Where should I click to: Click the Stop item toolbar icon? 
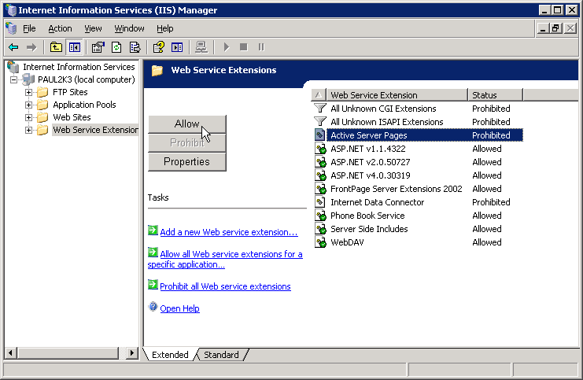pos(244,47)
